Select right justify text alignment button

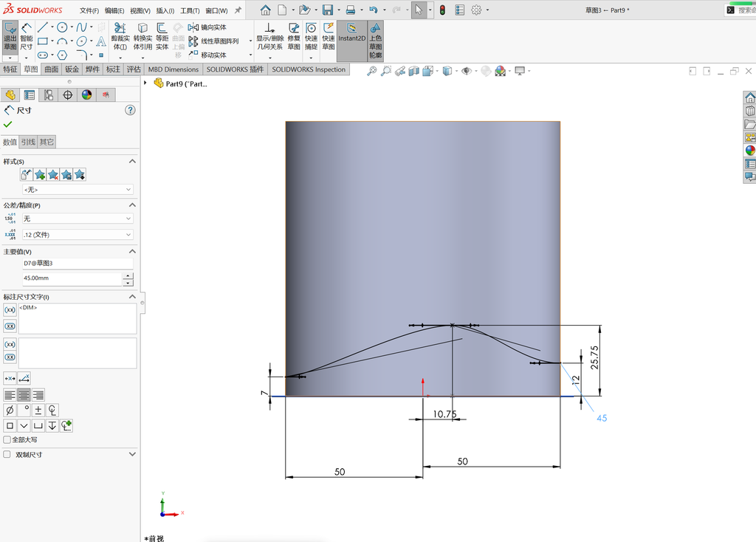(38, 395)
